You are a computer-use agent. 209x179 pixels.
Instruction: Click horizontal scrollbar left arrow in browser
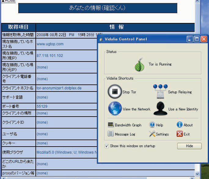3,178
